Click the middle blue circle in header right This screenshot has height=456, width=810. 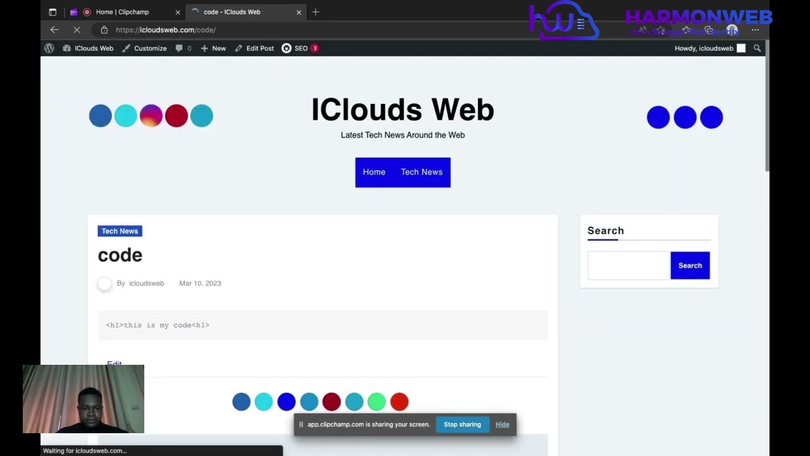coord(685,117)
